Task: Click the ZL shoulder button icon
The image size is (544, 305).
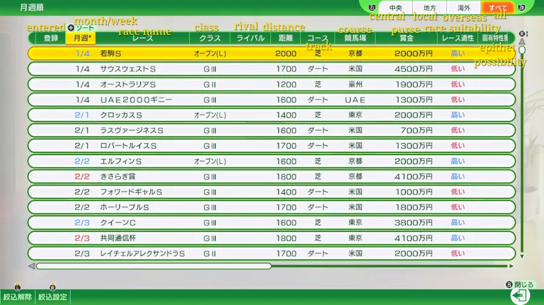Action: (x=372, y=7)
